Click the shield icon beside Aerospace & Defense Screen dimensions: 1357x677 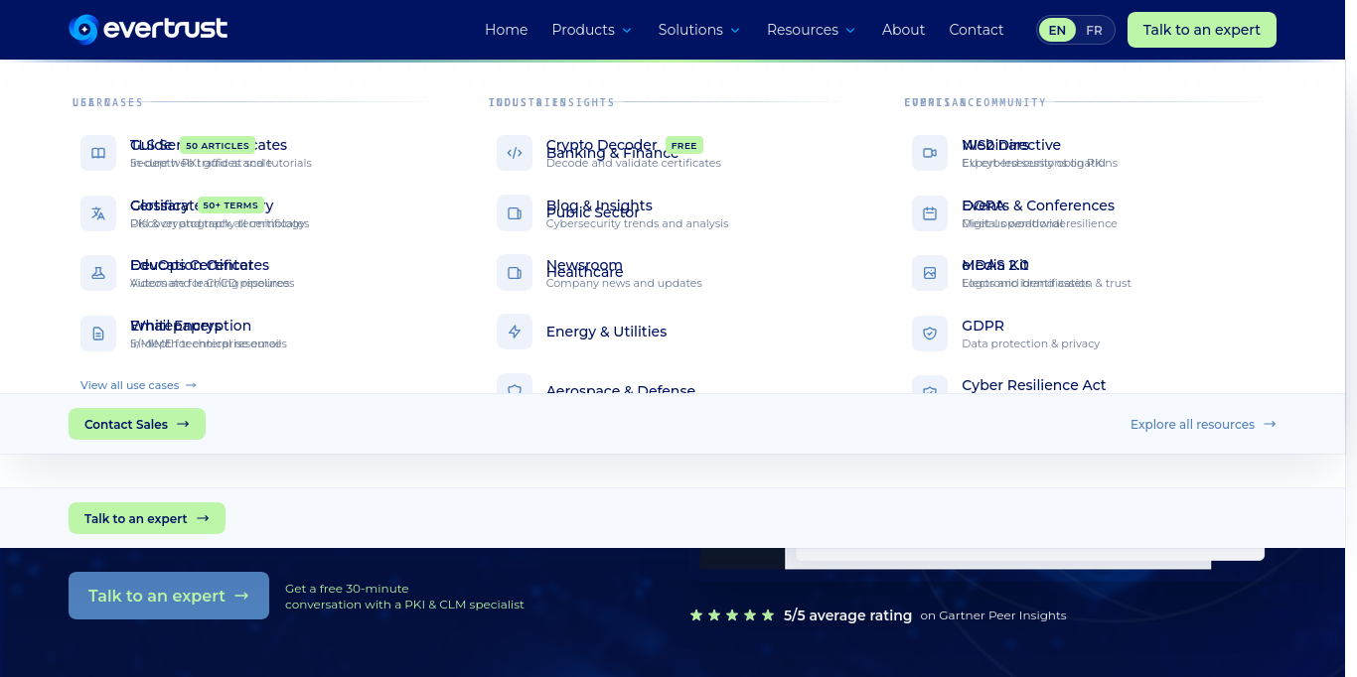pos(515,384)
